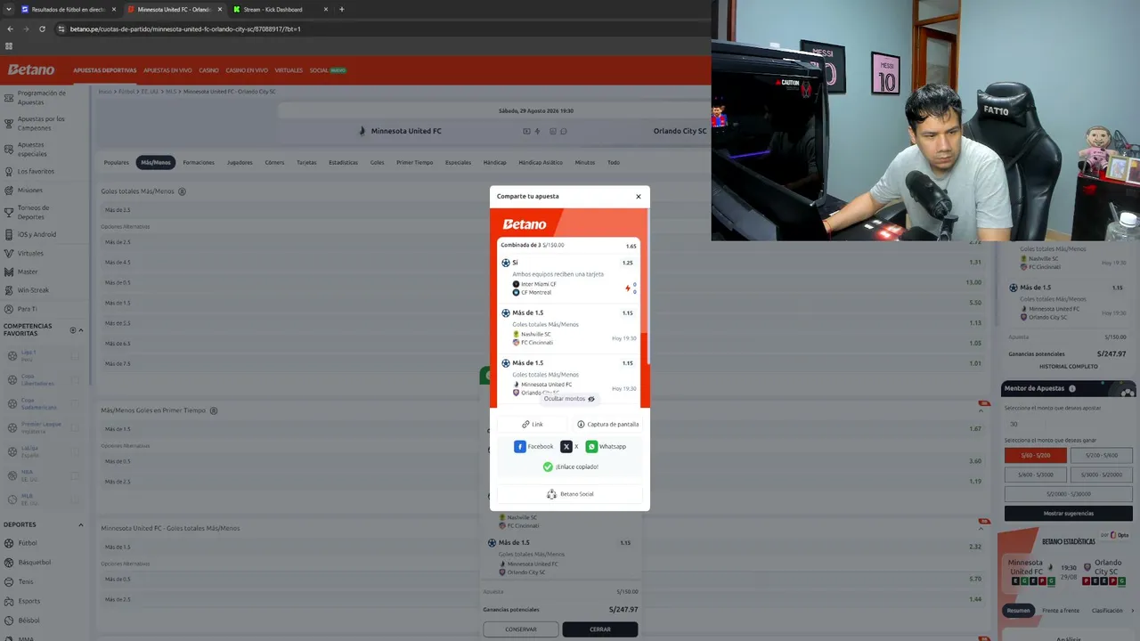This screenshot has height=641, width=1140.
Task: Open HISTORIAL COMPLETO link
Action: 1069,367
